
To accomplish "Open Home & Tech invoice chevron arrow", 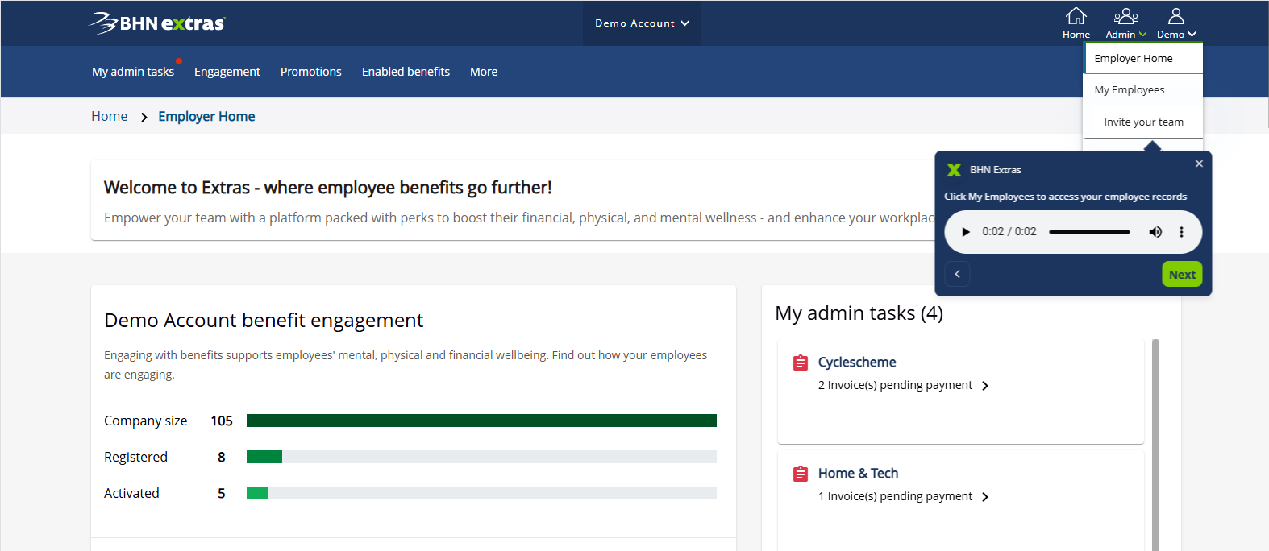I will (985, 497).
